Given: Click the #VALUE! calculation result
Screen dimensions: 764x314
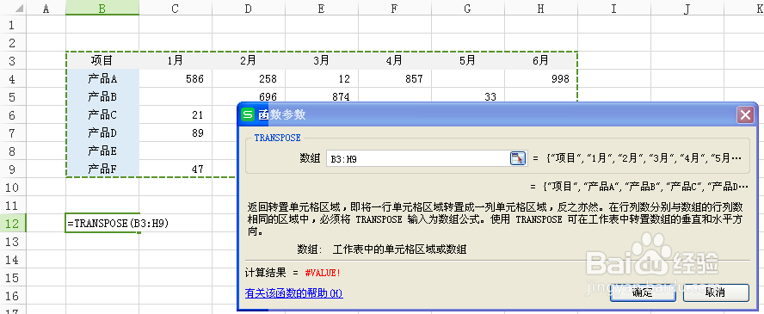Looking at the screenshot, I should (x=323, y=273).
